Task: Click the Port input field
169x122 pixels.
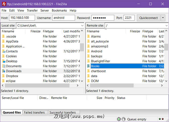Action: coord(129,18)
